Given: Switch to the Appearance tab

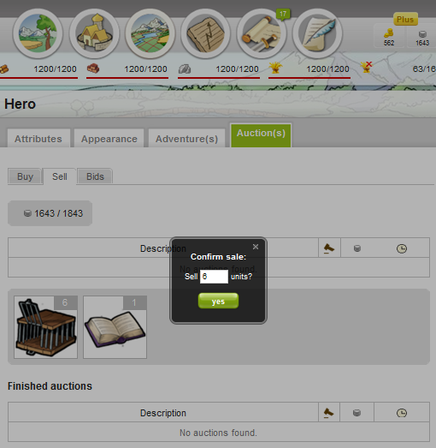Looking at the screenshot, I should pos(109,138).
